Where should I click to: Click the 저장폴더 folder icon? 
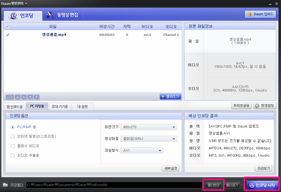click(x=5, y=185)
